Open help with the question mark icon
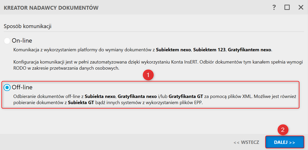 point(274,7)
